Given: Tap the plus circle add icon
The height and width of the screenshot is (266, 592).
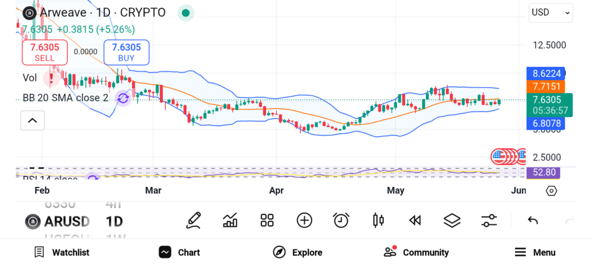Looking at the screenshot, I should point(304,220).
